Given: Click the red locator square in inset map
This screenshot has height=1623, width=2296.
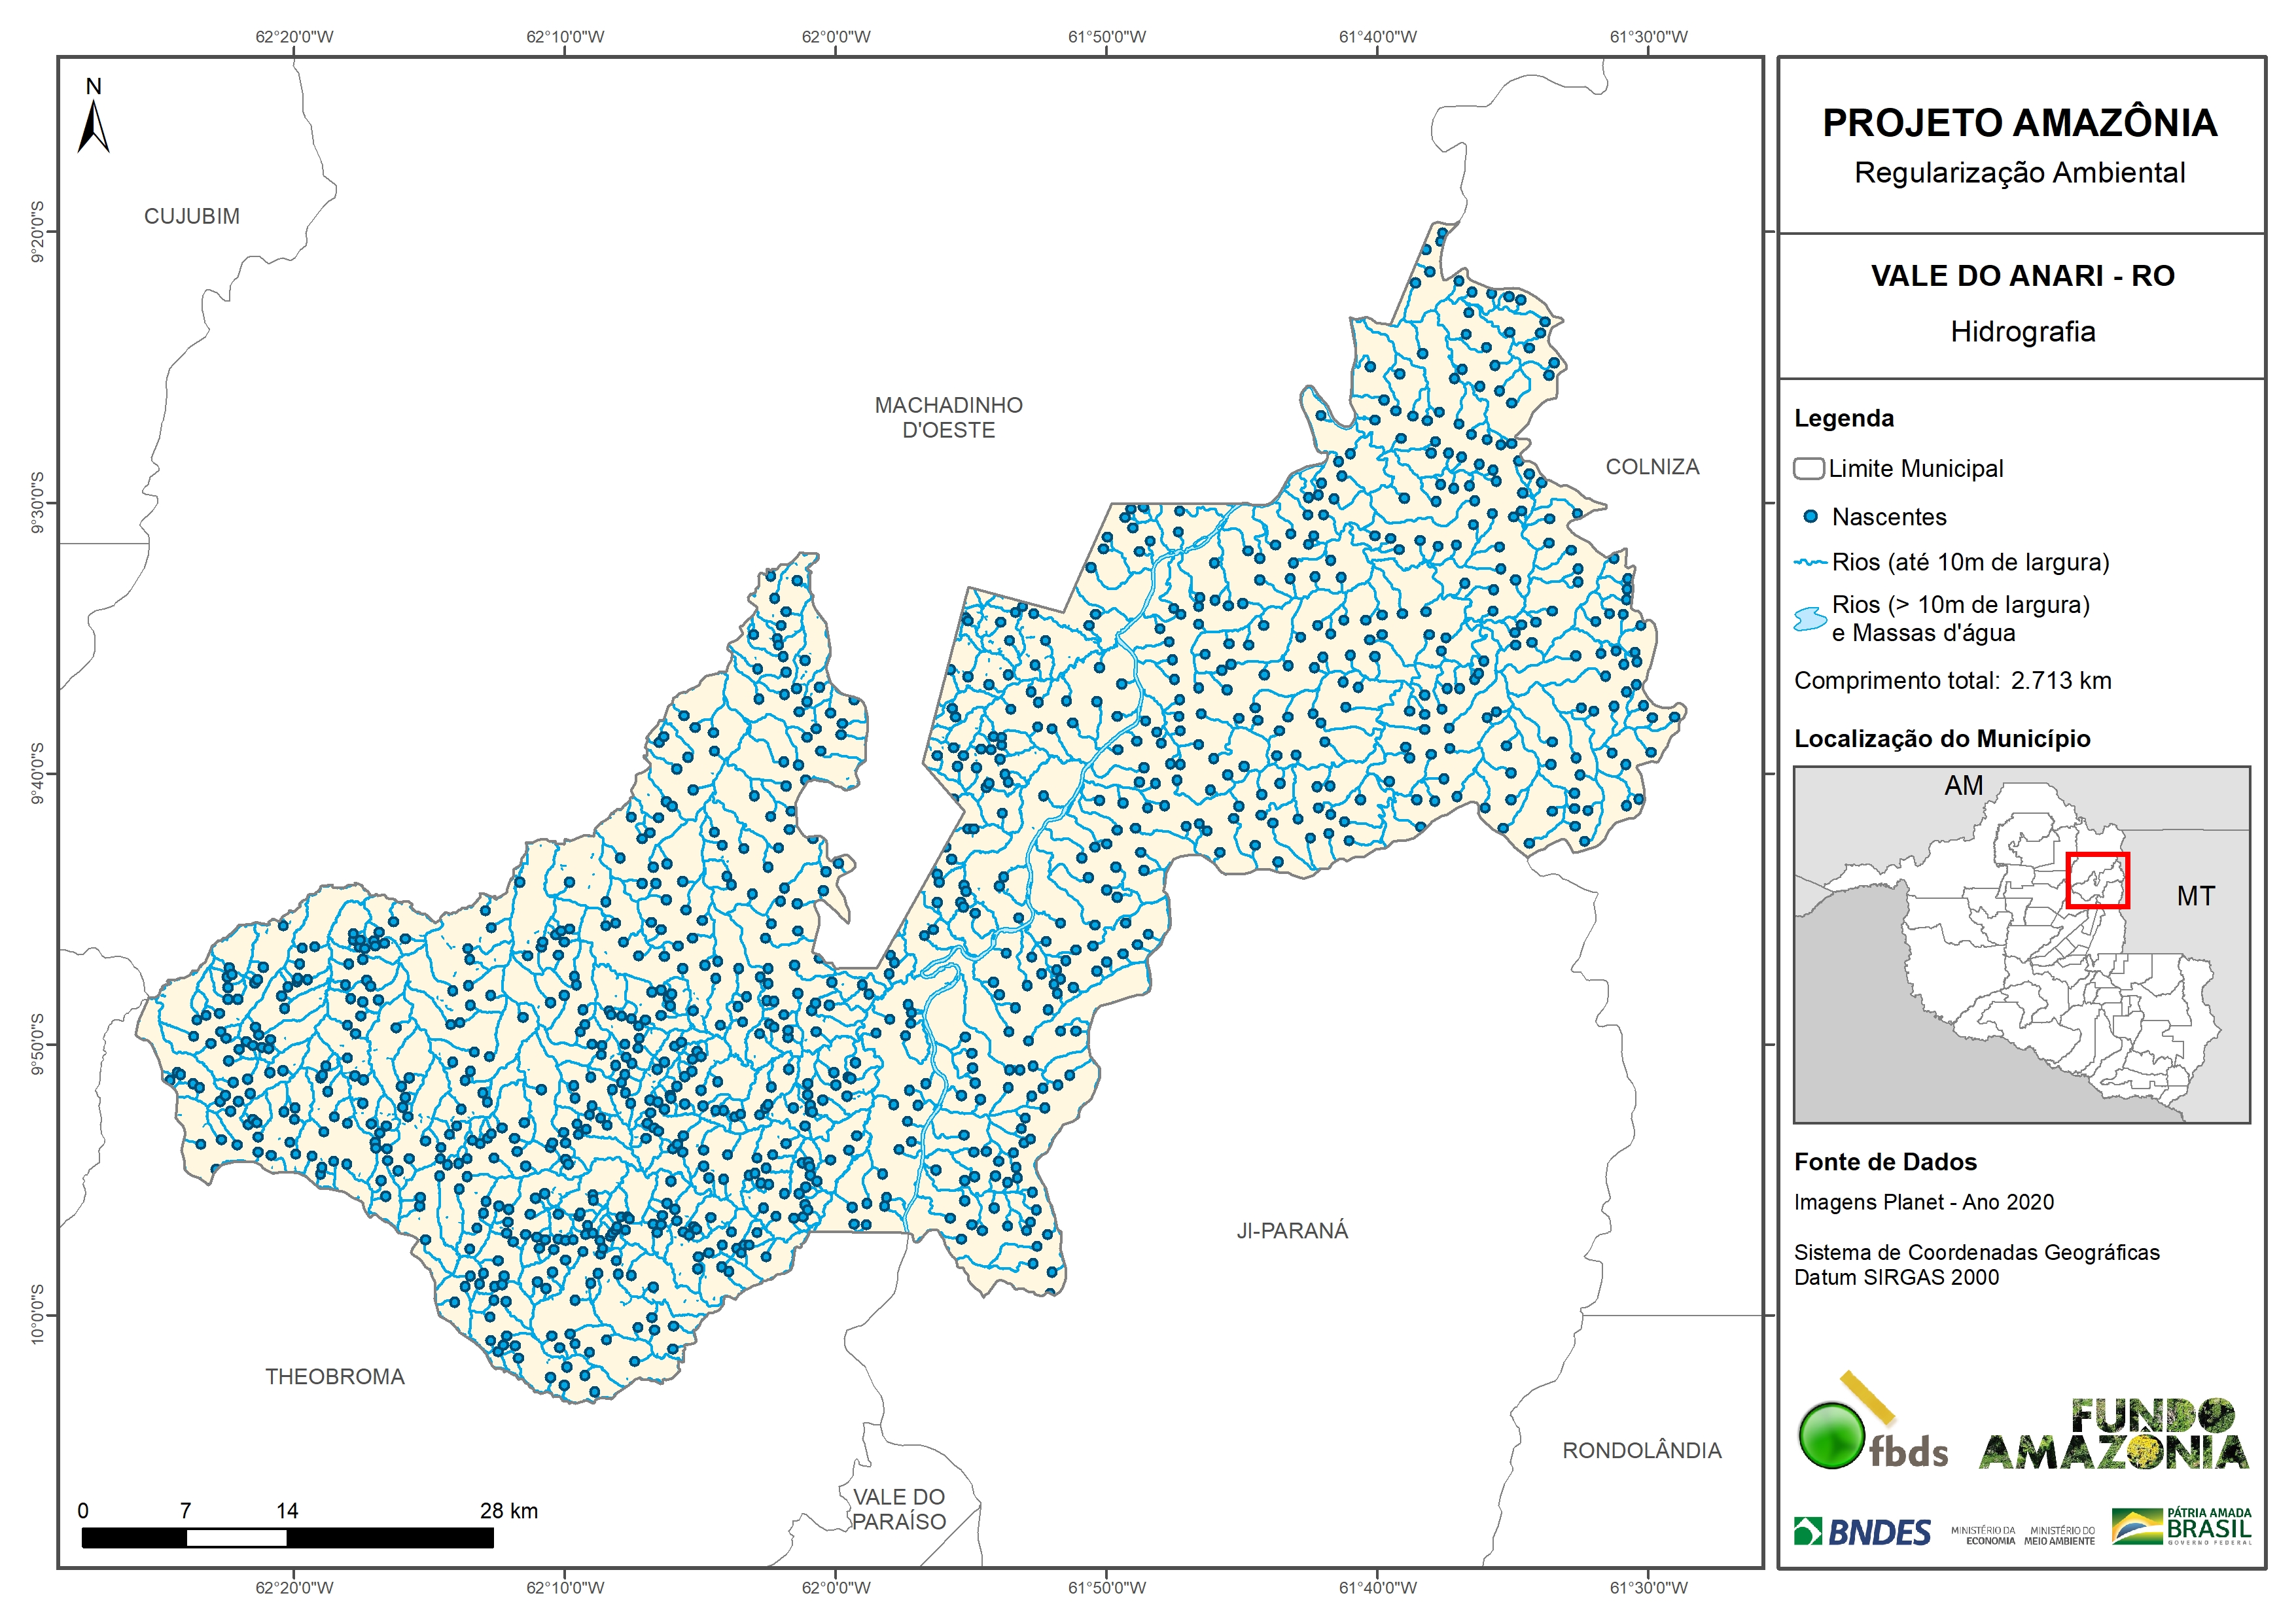Looking at the screenshot, I should (2097, 880).
